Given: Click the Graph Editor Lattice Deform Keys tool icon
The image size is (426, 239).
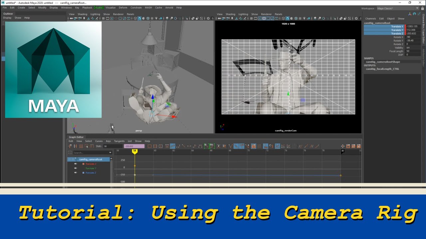Looking at the screenshot, I should [81, 146].
